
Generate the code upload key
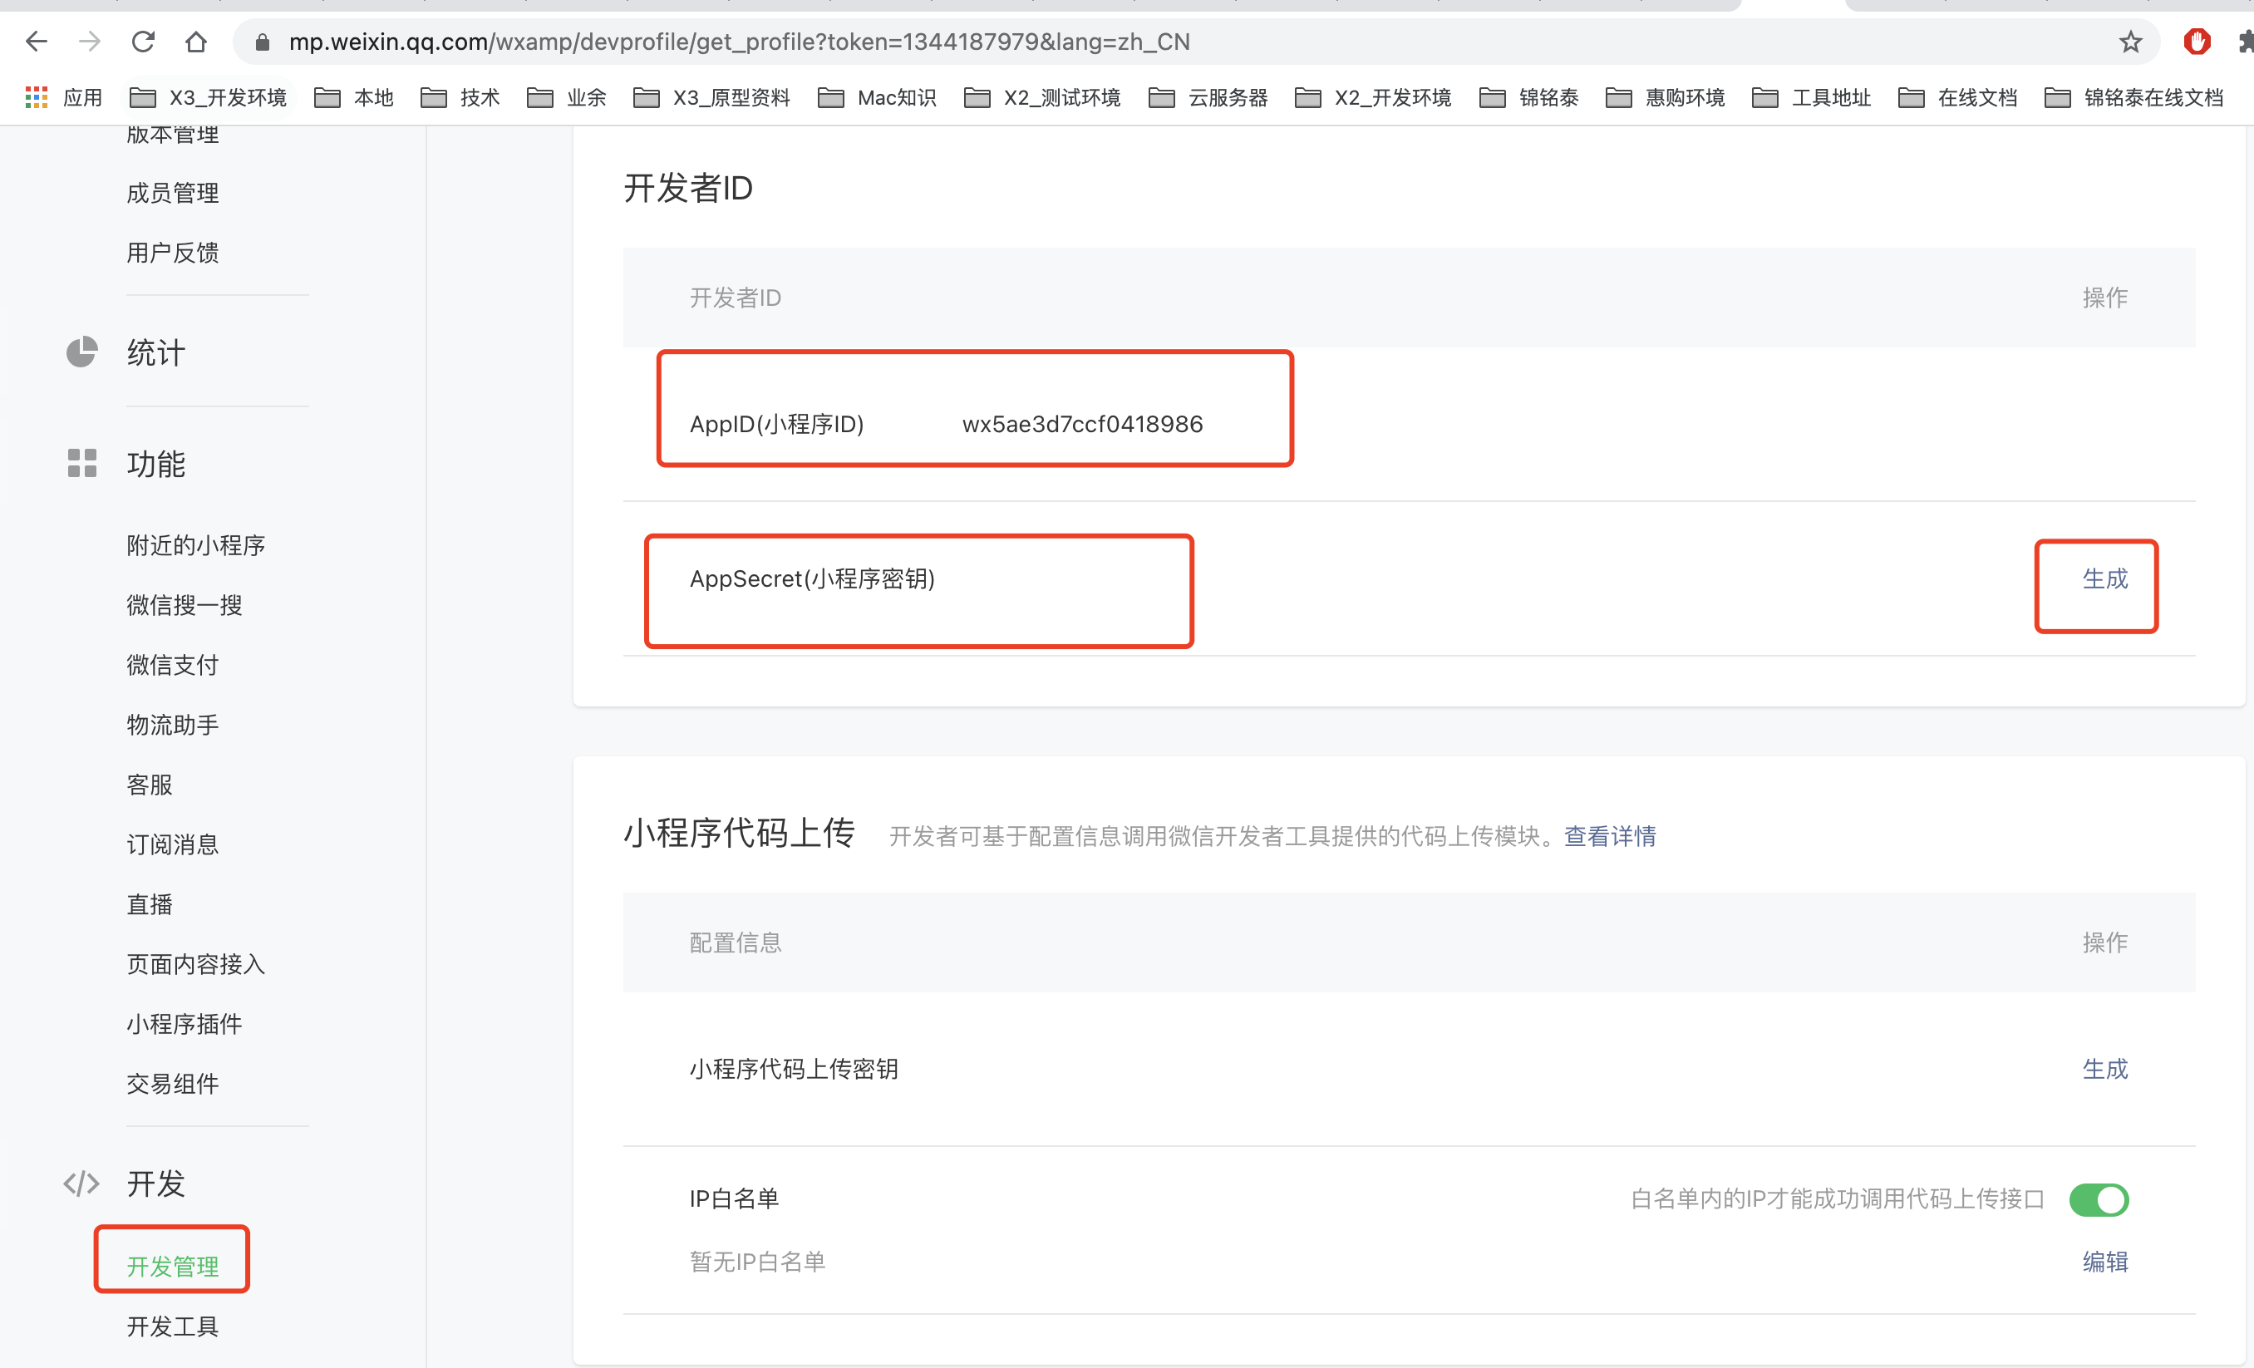(x=2104, y=1068)
